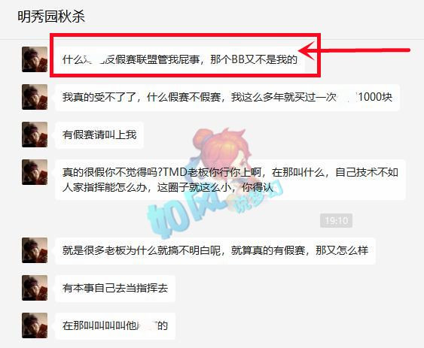
Task: Select the message bubble 有假赛请叫上我
Action: (99, 135)
